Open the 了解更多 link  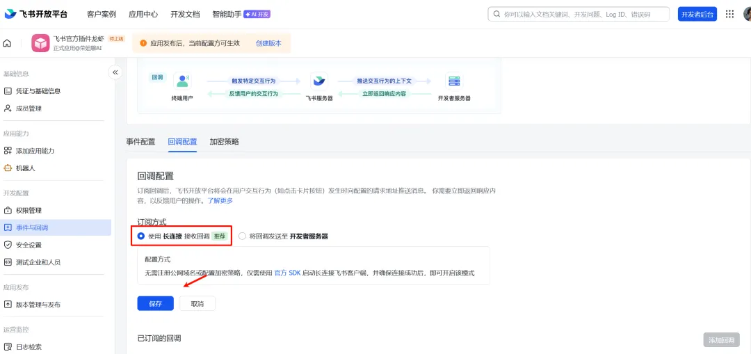tap(220, 201)
